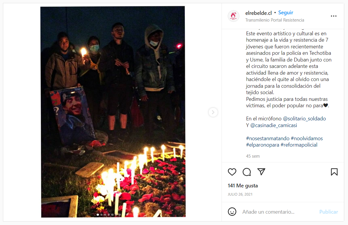The height and width of the screenshot is (225, 348).
Task: Open elrebelde.cl username link
Action: click(x=258, y=13)
